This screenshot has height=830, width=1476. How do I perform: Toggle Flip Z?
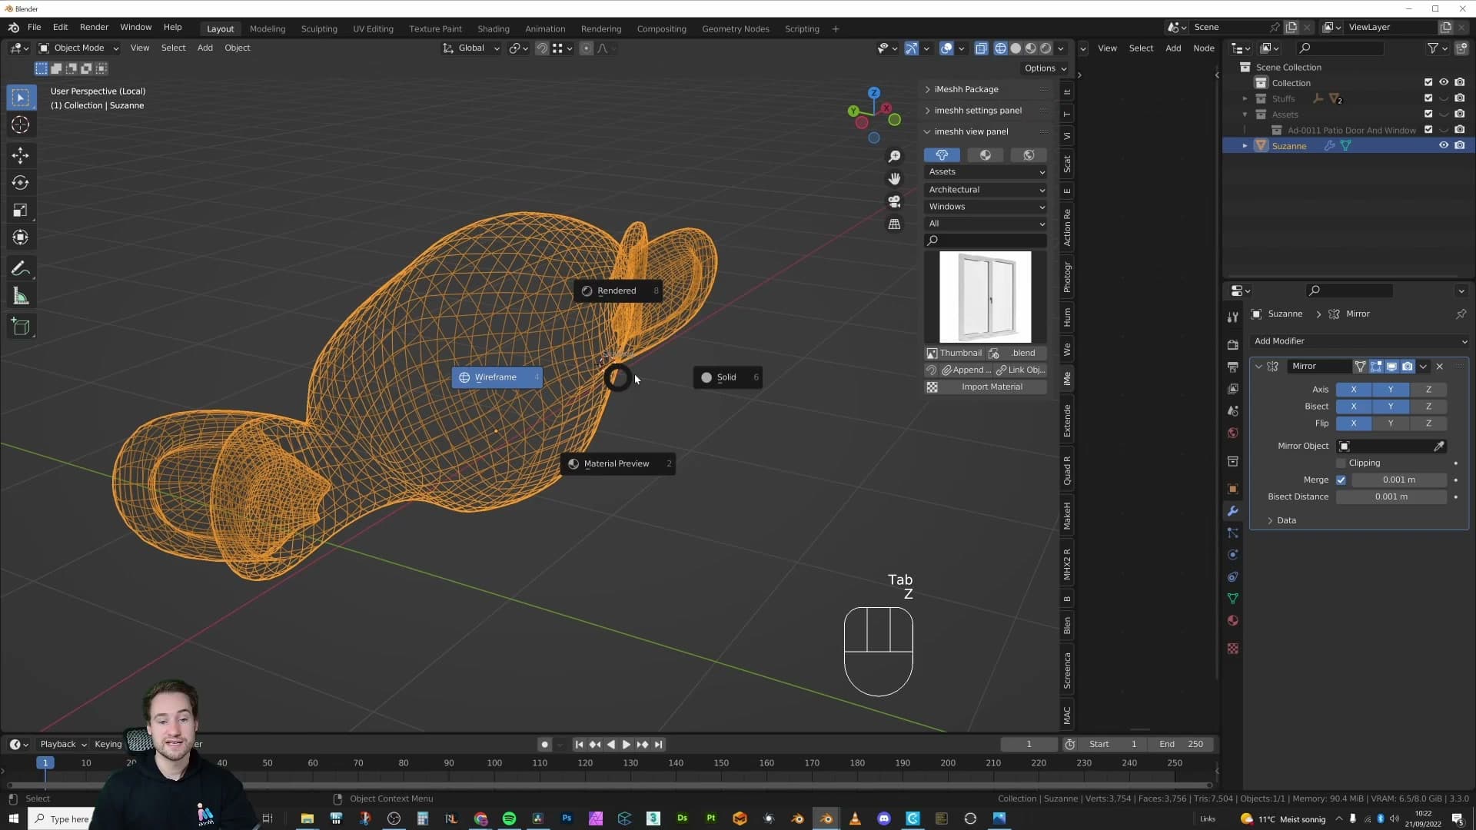1428,423
